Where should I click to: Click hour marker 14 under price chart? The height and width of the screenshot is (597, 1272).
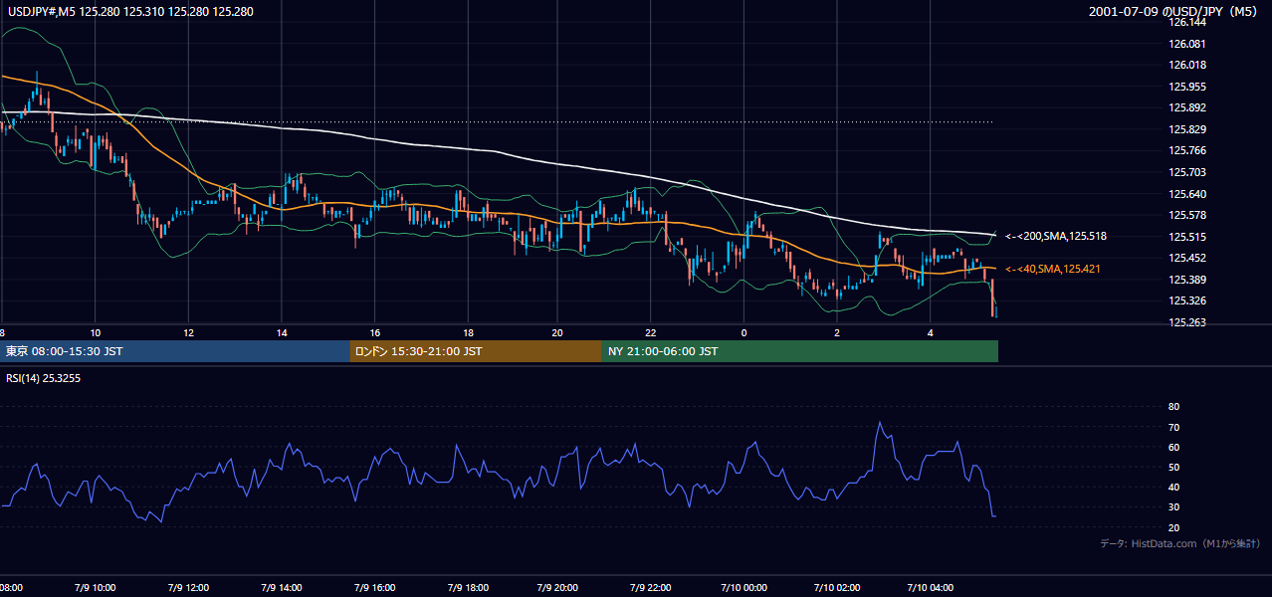tap(282, 332)
